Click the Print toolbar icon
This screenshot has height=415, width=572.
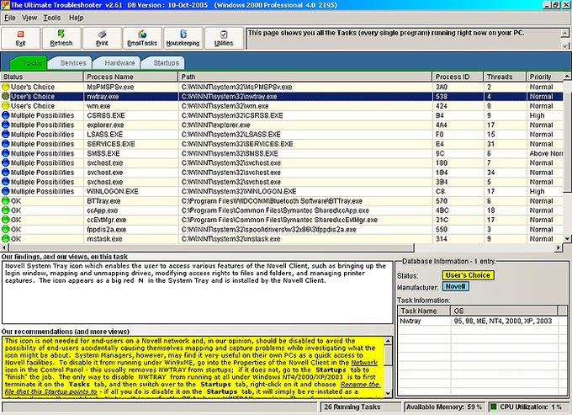102,38
